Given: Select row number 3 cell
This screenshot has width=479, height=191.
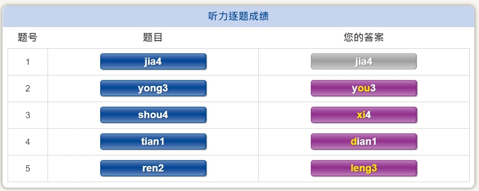Looking at the screenshot, I should point(28,115).
